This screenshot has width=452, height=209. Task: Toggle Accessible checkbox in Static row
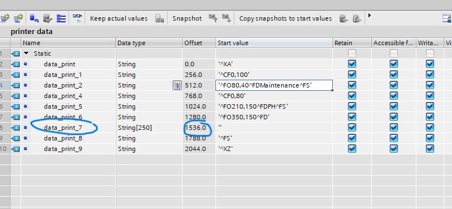394,54
